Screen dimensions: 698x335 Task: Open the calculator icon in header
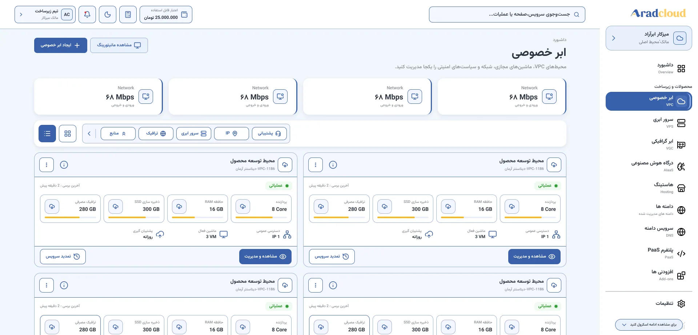pyautogui.click(x=128, y=15)
